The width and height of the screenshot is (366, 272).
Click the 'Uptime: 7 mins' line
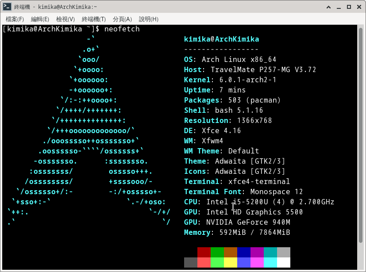215,90
